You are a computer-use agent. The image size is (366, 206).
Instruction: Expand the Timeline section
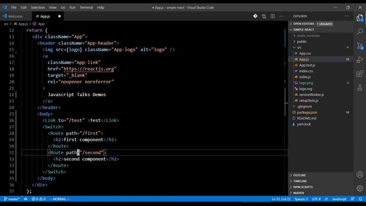(300, 181)
